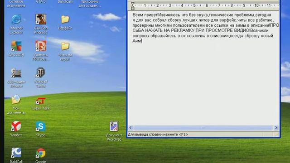The height and width of the screenshot is (163, 290).
Task: Place cursor after the word Аим!
Action: click(142, 41)
